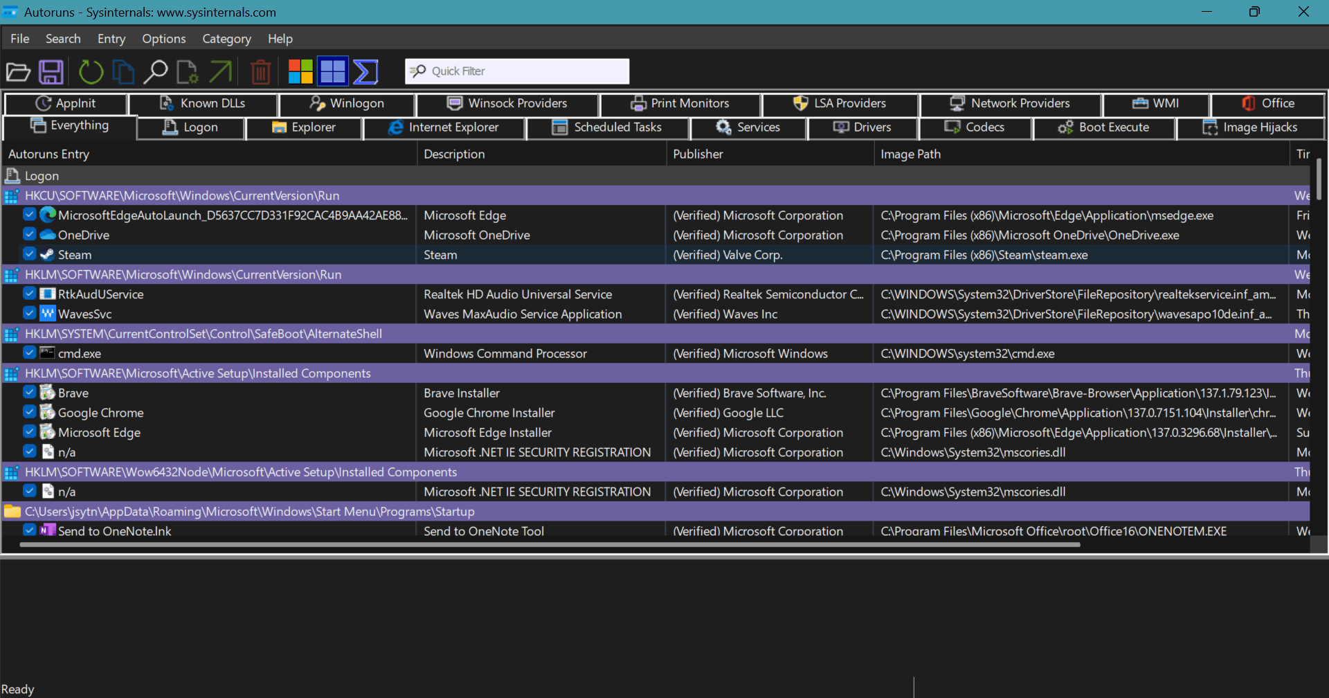Screen dimensions: 1329x698
Task: Click the horizontal scrollbar under the list
Action: [x=550, y=545]
